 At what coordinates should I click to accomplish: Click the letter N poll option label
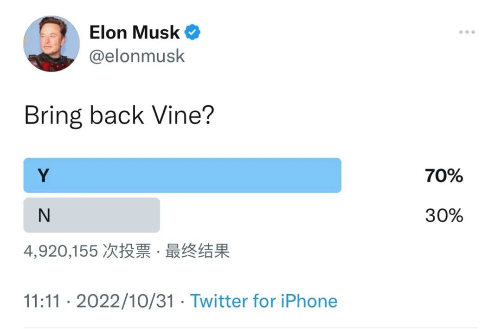44,216
